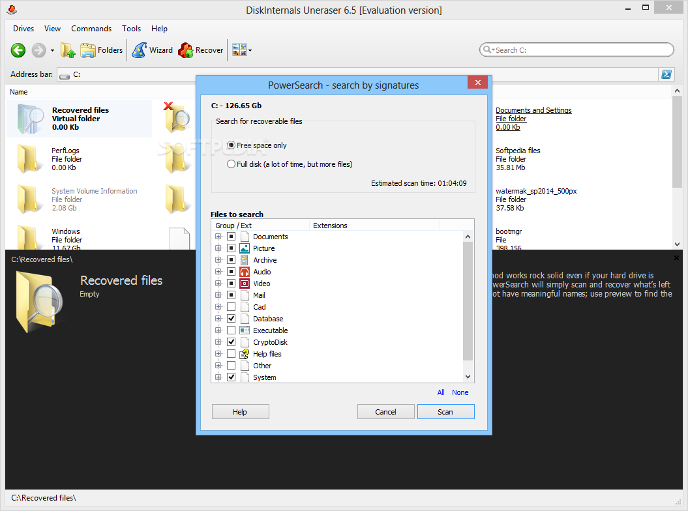Open the Drives menu

(x=23, y=29)
